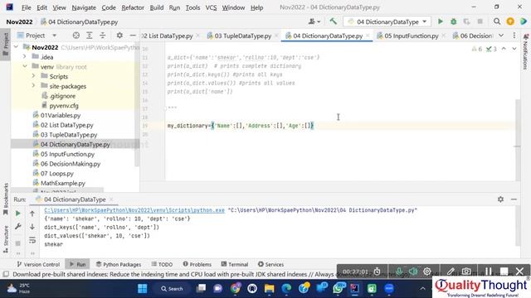Go to previous highlighted error arrow
The image size is (531, 298).
[504, 49]
